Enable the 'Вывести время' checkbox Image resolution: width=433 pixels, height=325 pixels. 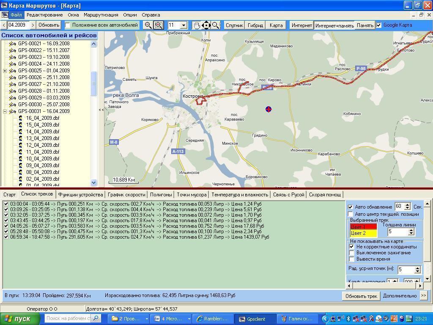coord(351,259)
